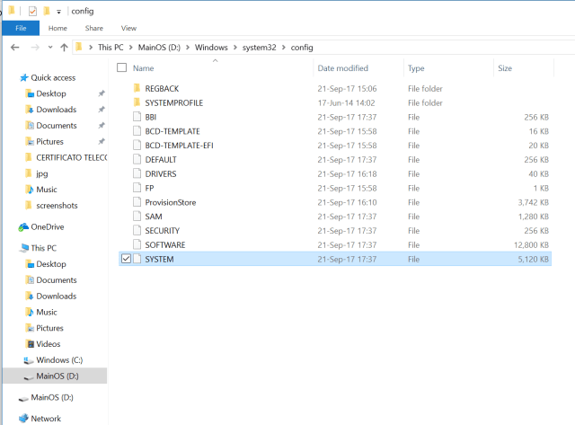
Task: Click the Quick access star icon
Action: pos(23,77)
